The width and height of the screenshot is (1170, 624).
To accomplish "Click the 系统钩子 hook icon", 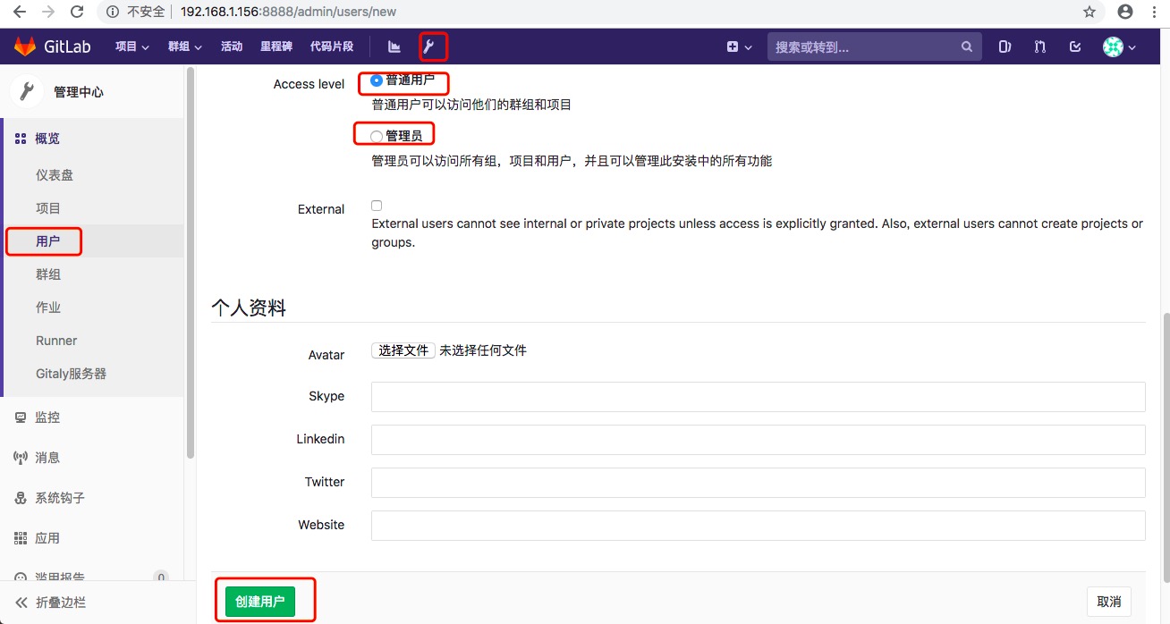I will [x=21, y=498].
